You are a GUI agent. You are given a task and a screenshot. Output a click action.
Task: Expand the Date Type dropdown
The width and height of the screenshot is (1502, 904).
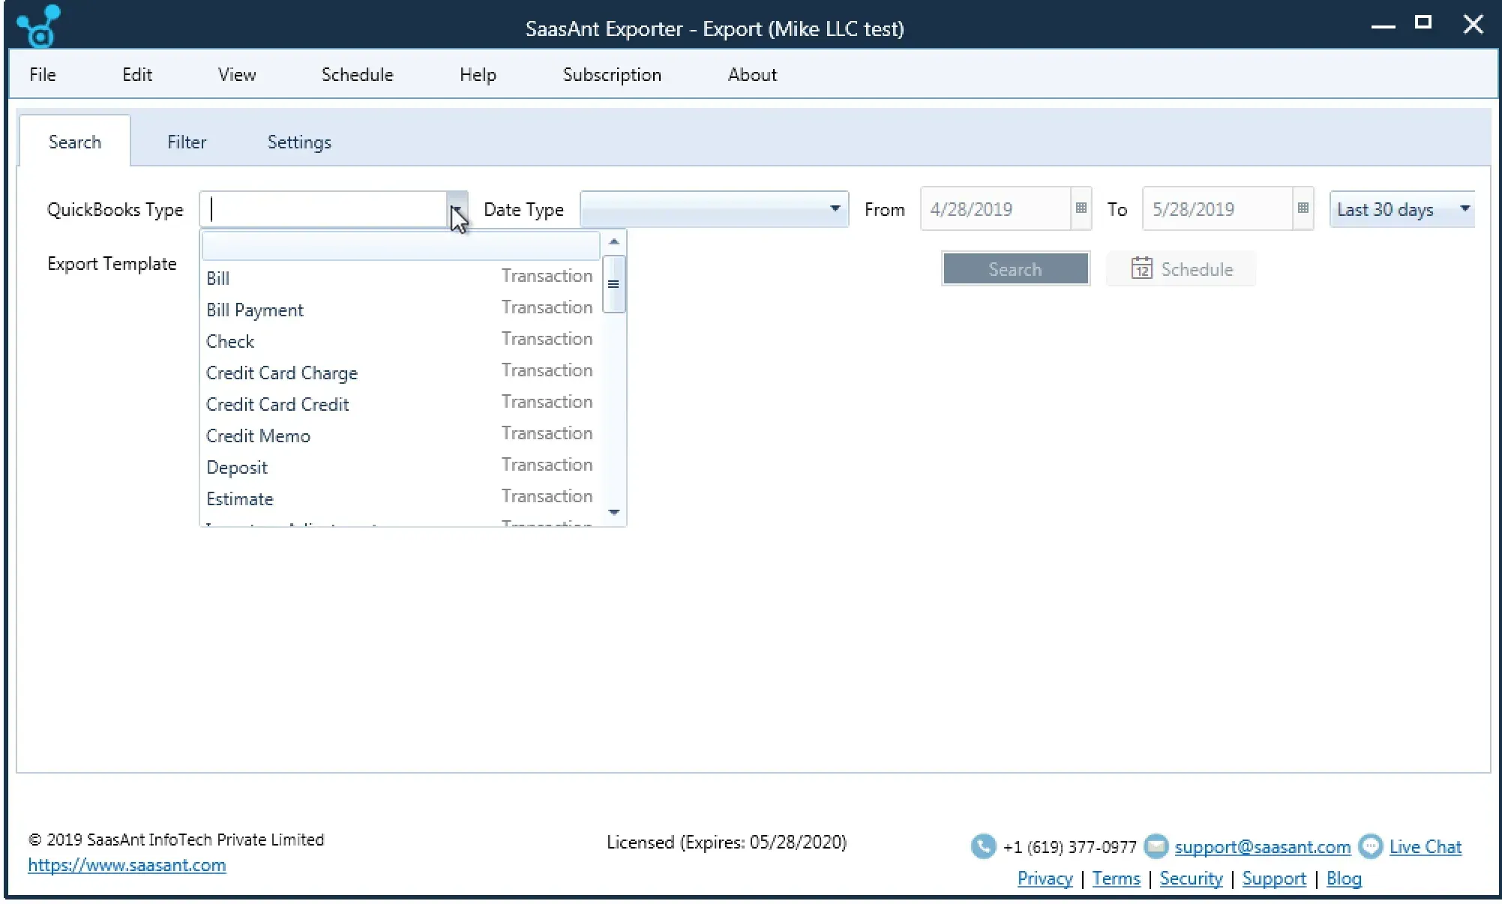click(834, 209)
